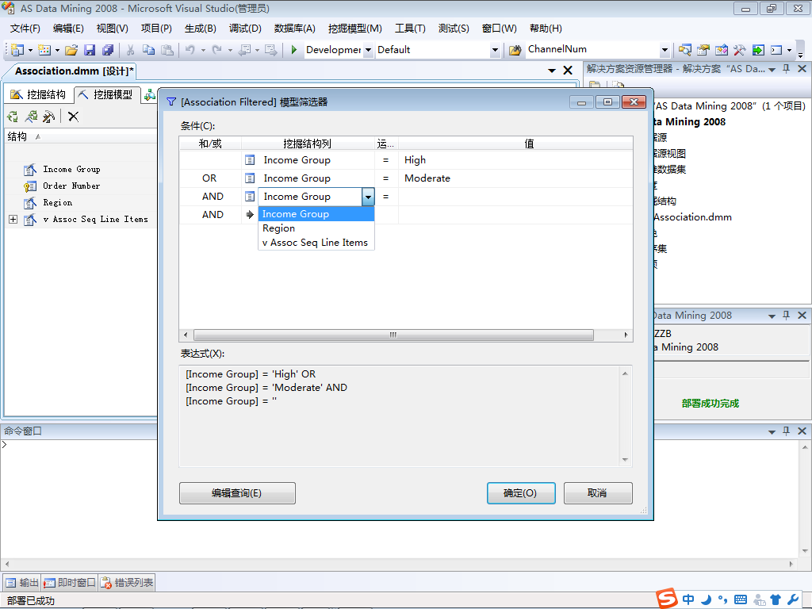The image size is (812, 609).
Task: Open Solution Explorer window position dropdown arrow
Action: click(x=772, y=70)
